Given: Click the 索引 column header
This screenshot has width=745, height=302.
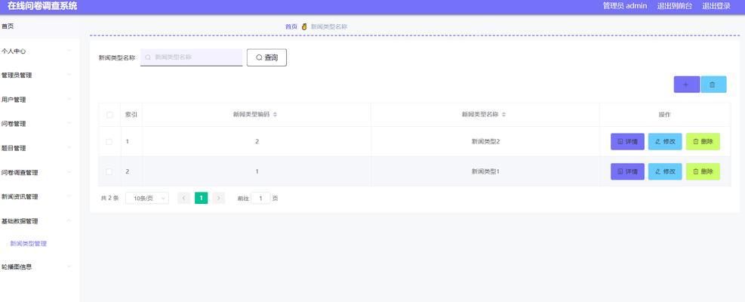Looking at the screenshot, I should [x=131, y=115].
